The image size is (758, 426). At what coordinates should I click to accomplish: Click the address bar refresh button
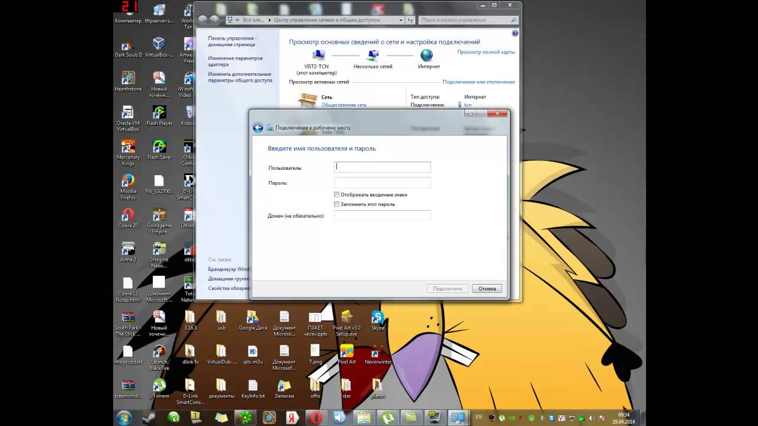(x=410, y=20)
